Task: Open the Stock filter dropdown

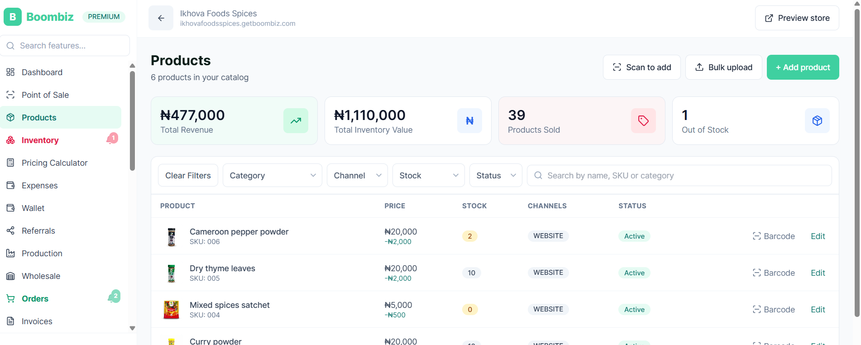Action: pos(428,176)
